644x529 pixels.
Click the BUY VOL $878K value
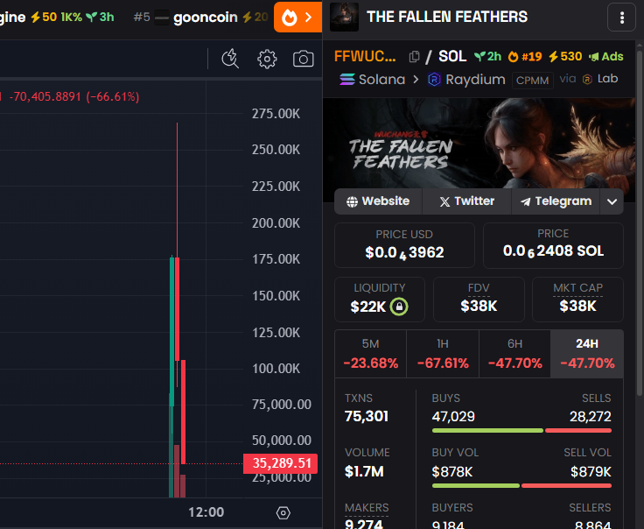[x=452, y=472]
